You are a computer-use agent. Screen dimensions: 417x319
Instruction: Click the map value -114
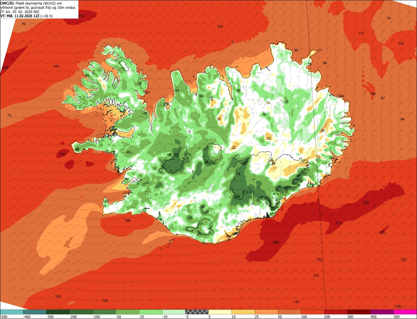coord(237,197)
